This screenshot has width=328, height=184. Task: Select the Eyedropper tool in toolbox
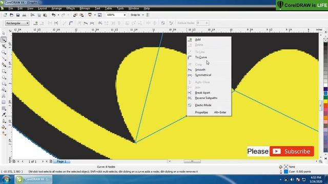[4, 114]
